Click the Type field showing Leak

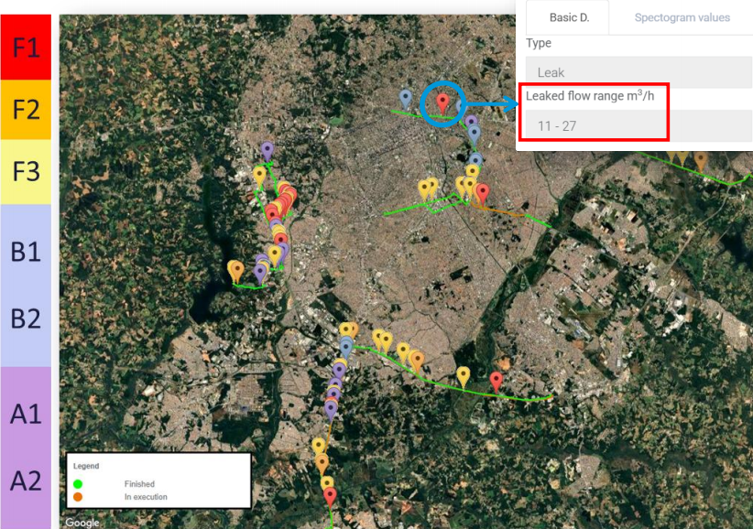point(638,72)
